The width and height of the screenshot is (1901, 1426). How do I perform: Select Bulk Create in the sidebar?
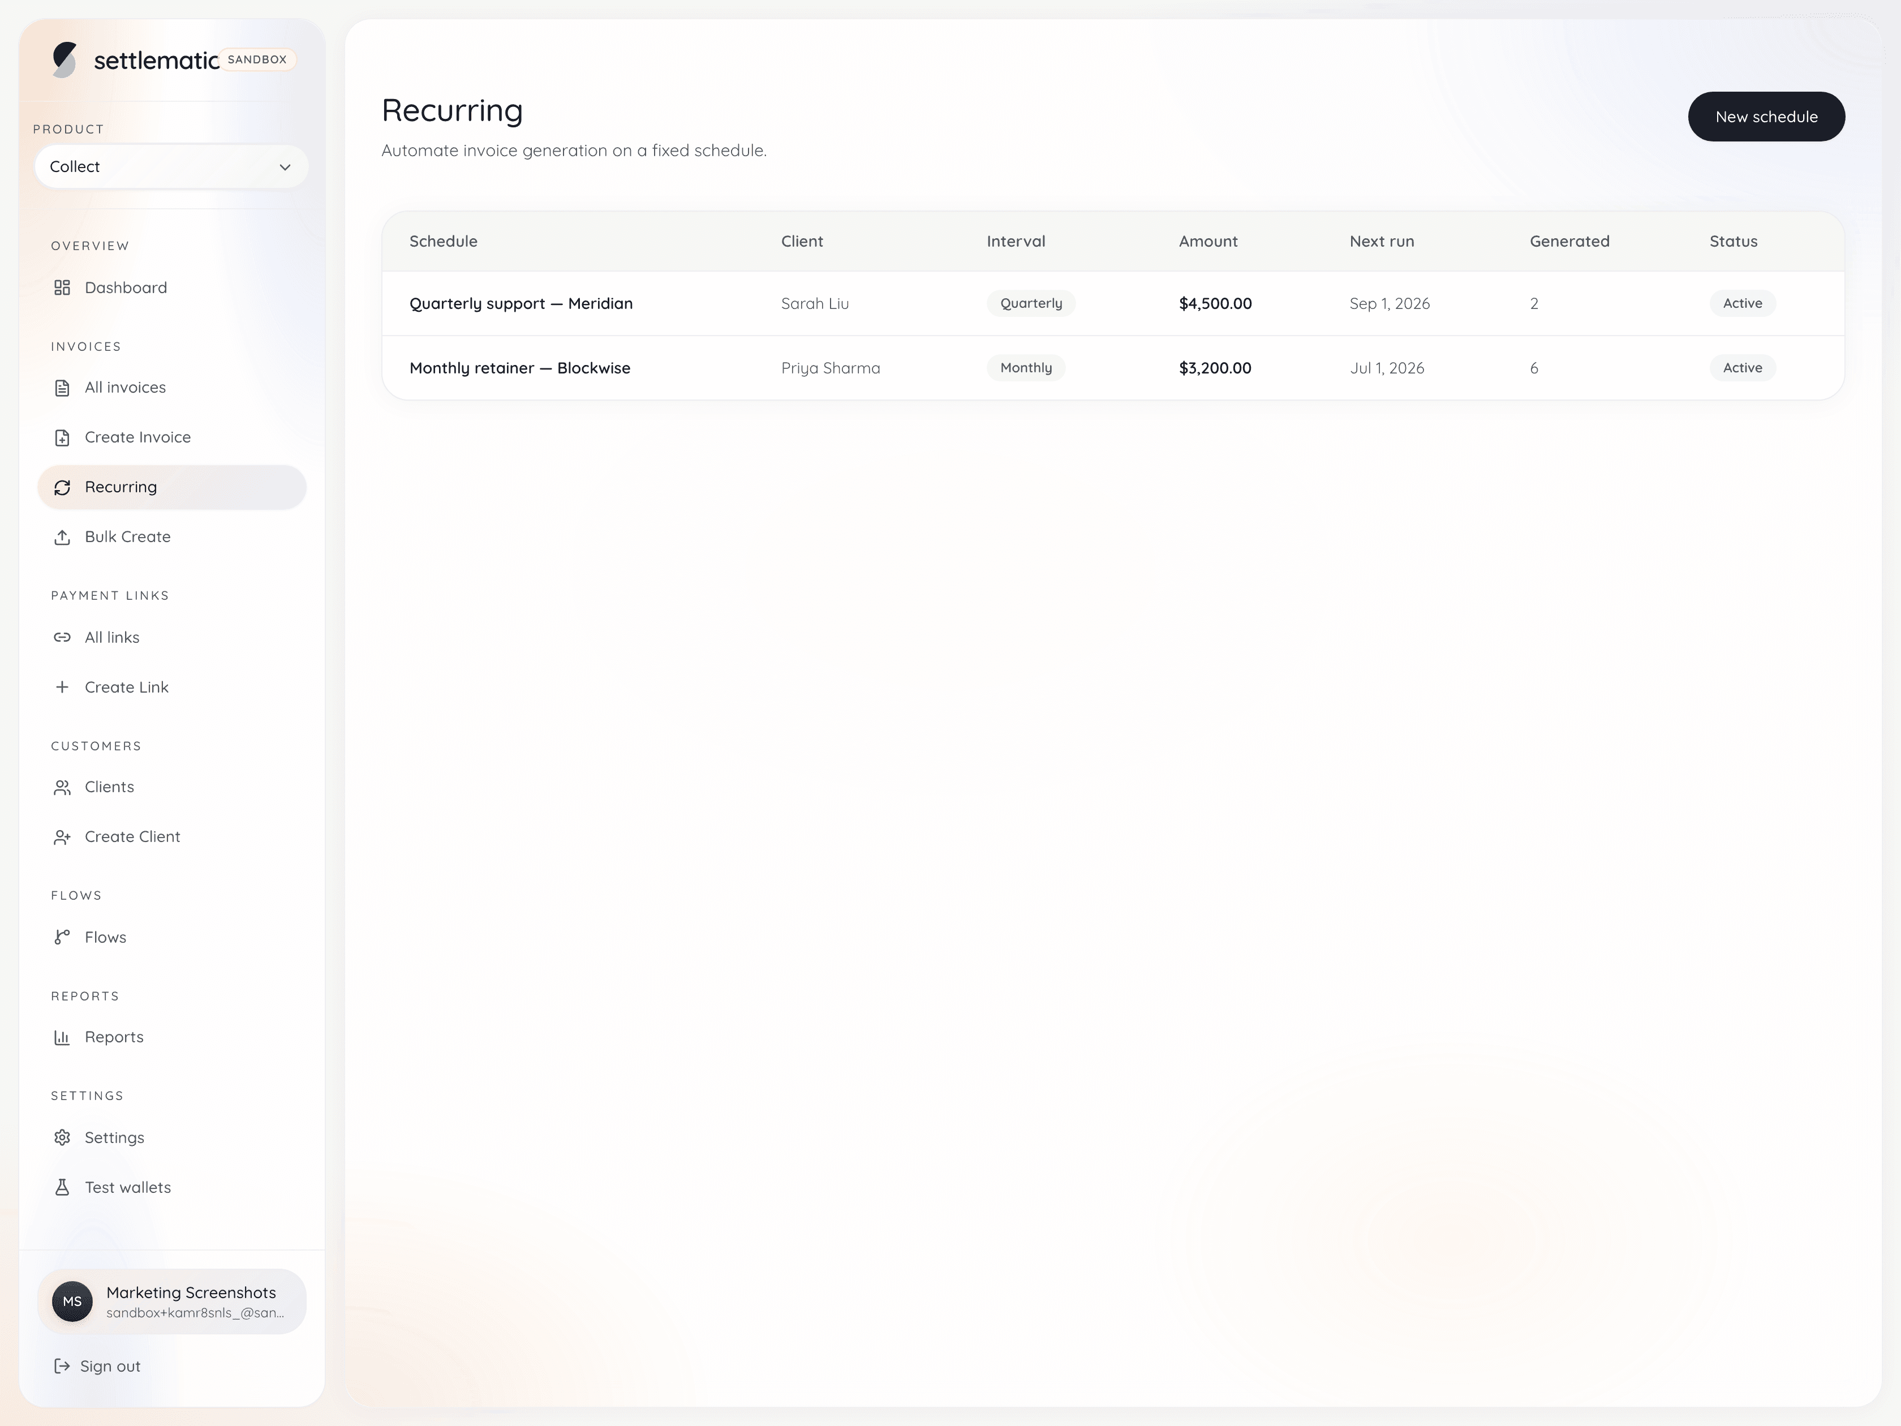(x=172, y=537)
